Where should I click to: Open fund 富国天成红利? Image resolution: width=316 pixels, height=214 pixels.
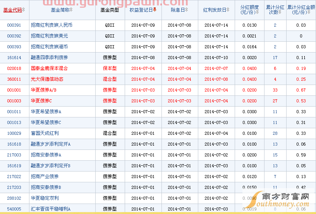[x=45, y=133]
